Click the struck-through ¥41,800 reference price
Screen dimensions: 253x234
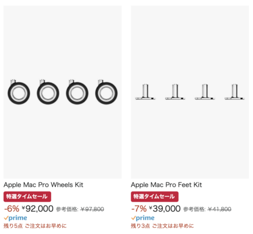[219, 209]
